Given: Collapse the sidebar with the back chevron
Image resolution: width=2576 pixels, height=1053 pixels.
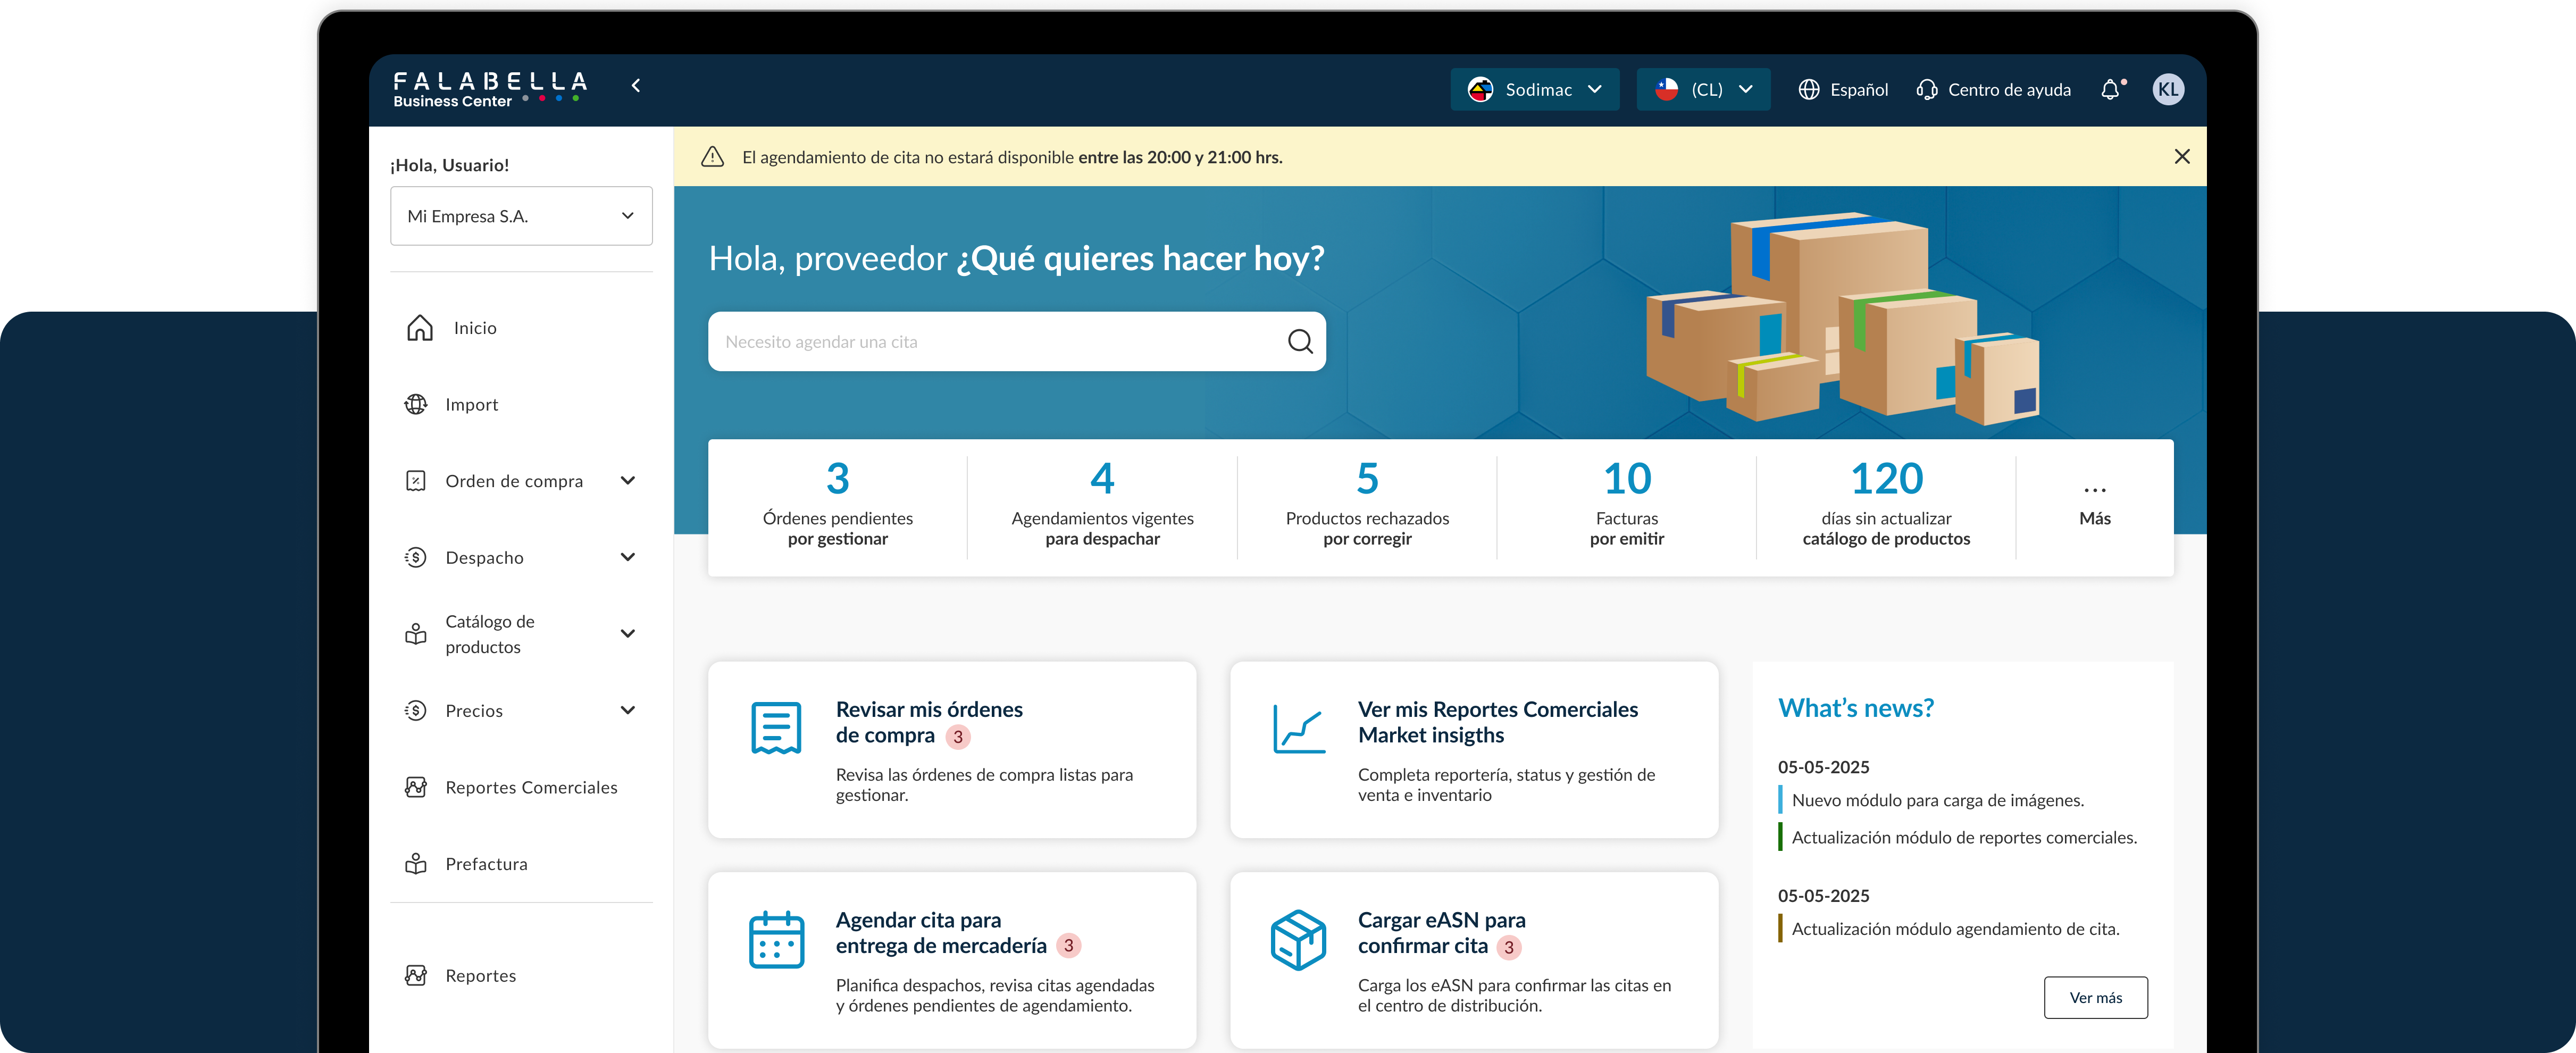Looking at the screenshot, I should pyautogui.click(x=636, y=86).
